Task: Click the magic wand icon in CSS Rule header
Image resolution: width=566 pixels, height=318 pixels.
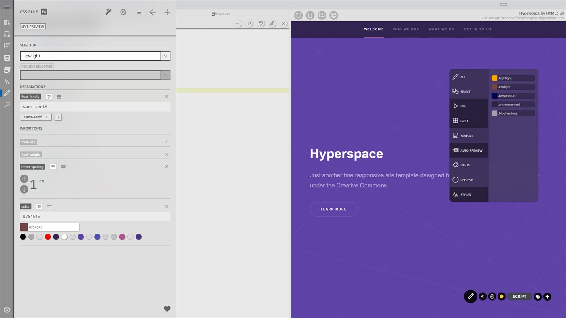Action: (x=108, y=12)
